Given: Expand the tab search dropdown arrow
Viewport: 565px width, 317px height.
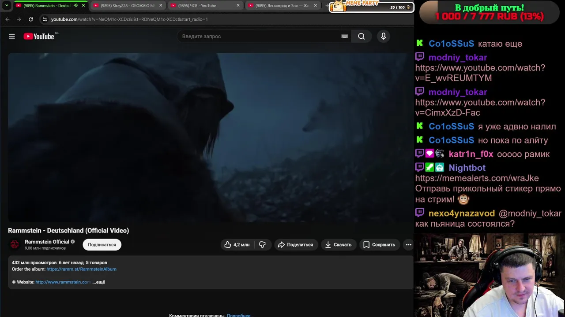Looking at the screenshot, I should 7,6.
